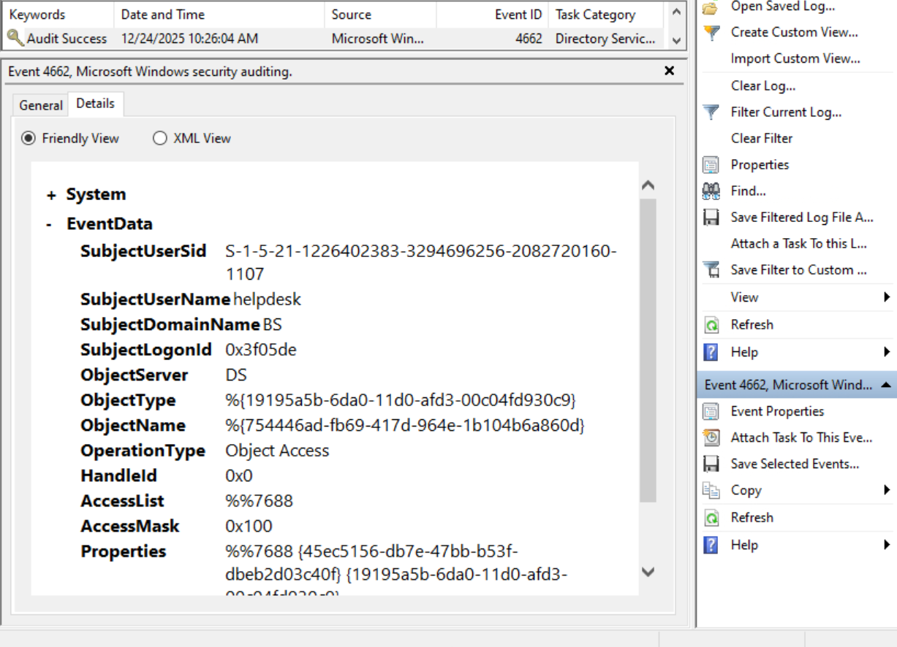Expand the System node
Screen dimensions: 897x647
pos(51,195)
